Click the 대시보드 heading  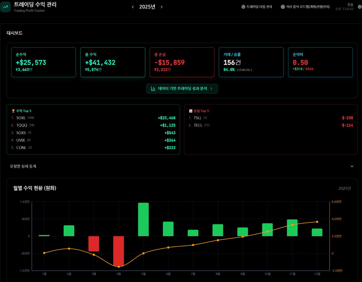pos(15,33)
